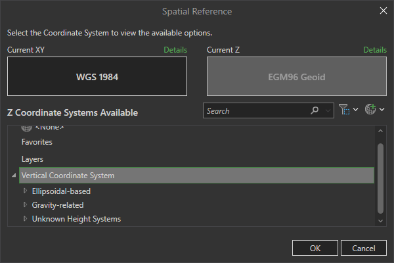Open the add coordinate system dropdown arrow

(382, 110)
